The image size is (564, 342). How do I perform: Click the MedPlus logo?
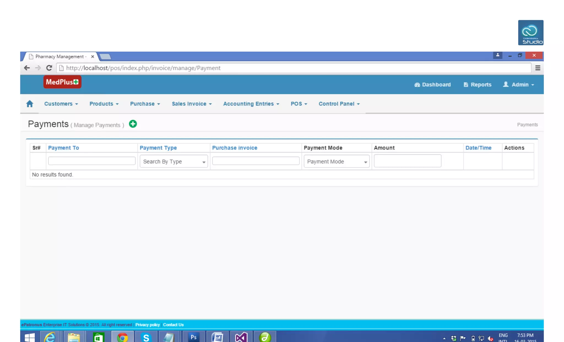pos(62,82)
